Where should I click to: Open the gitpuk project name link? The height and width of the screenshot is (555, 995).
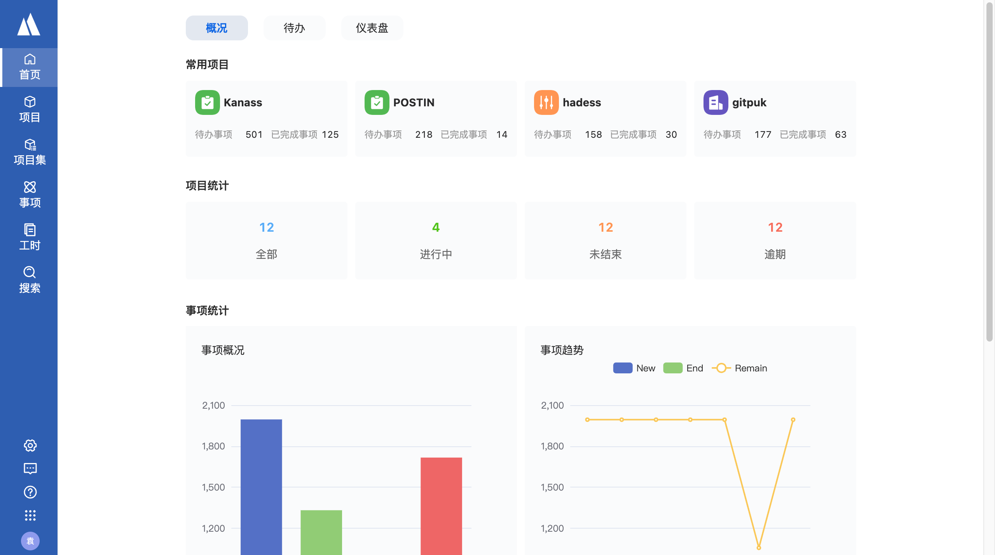point(749,102)
